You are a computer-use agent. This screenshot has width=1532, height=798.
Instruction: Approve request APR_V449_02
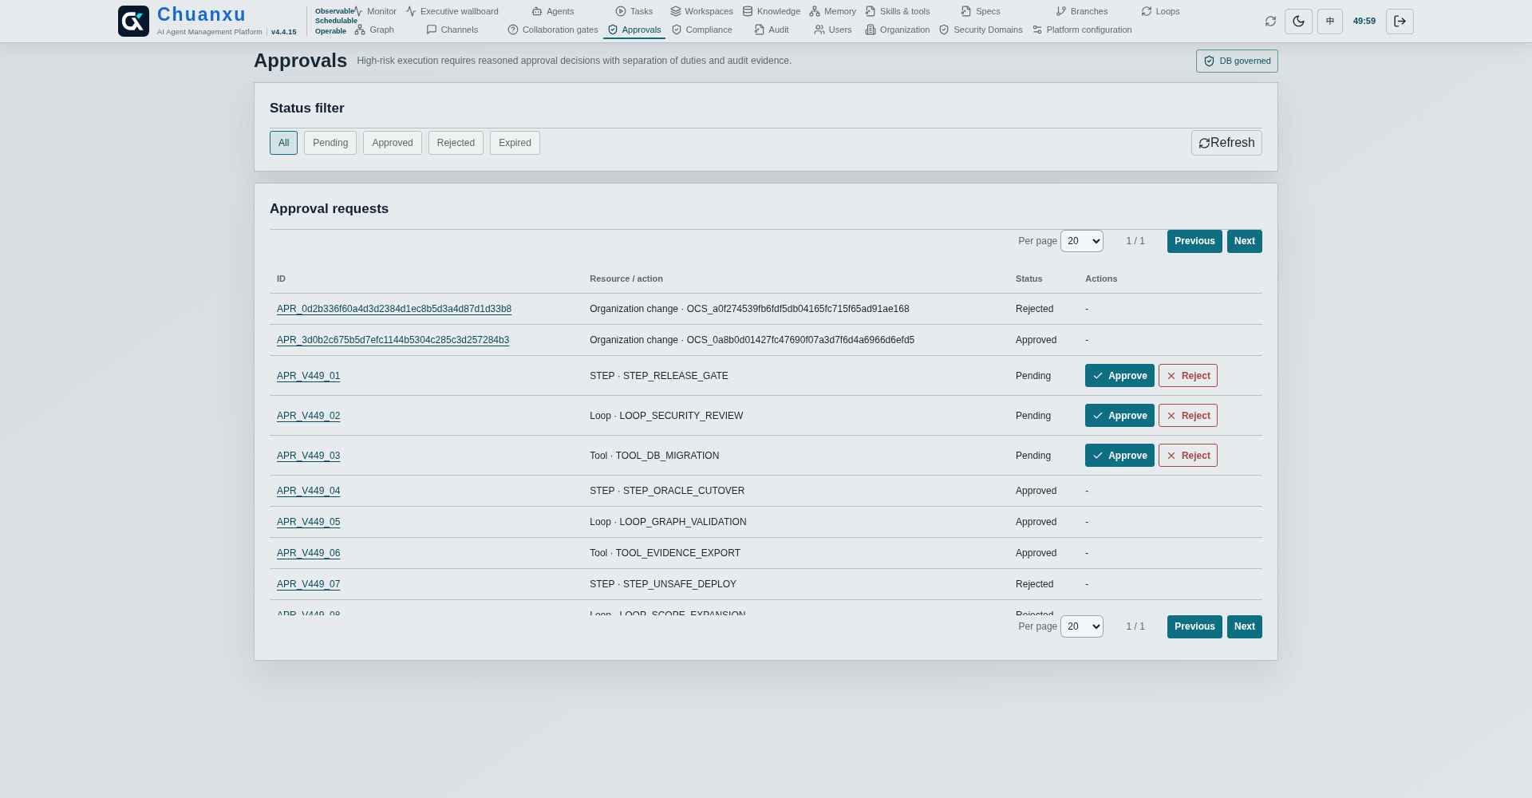(1119, 416)
